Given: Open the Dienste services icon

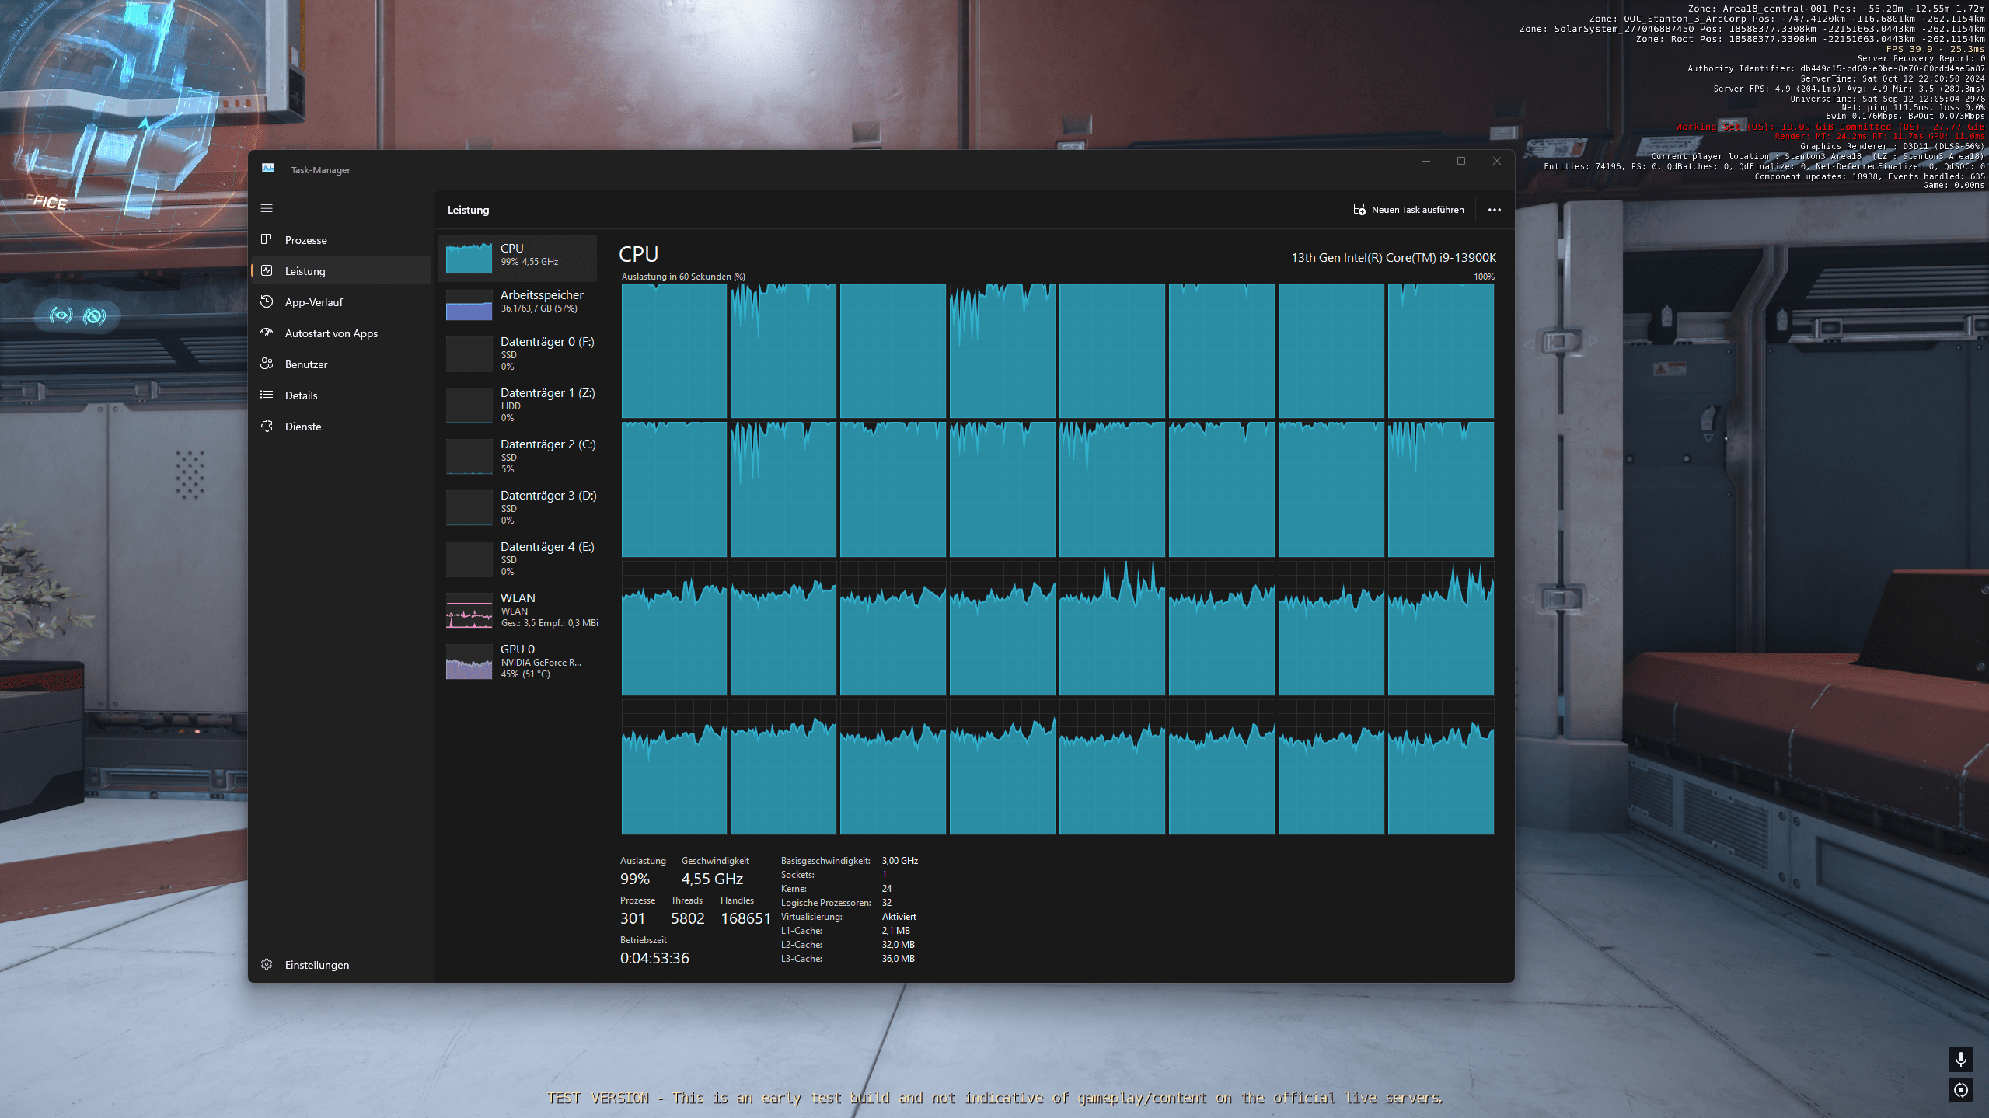Looking at the screenshot, I should coord(267,426).
